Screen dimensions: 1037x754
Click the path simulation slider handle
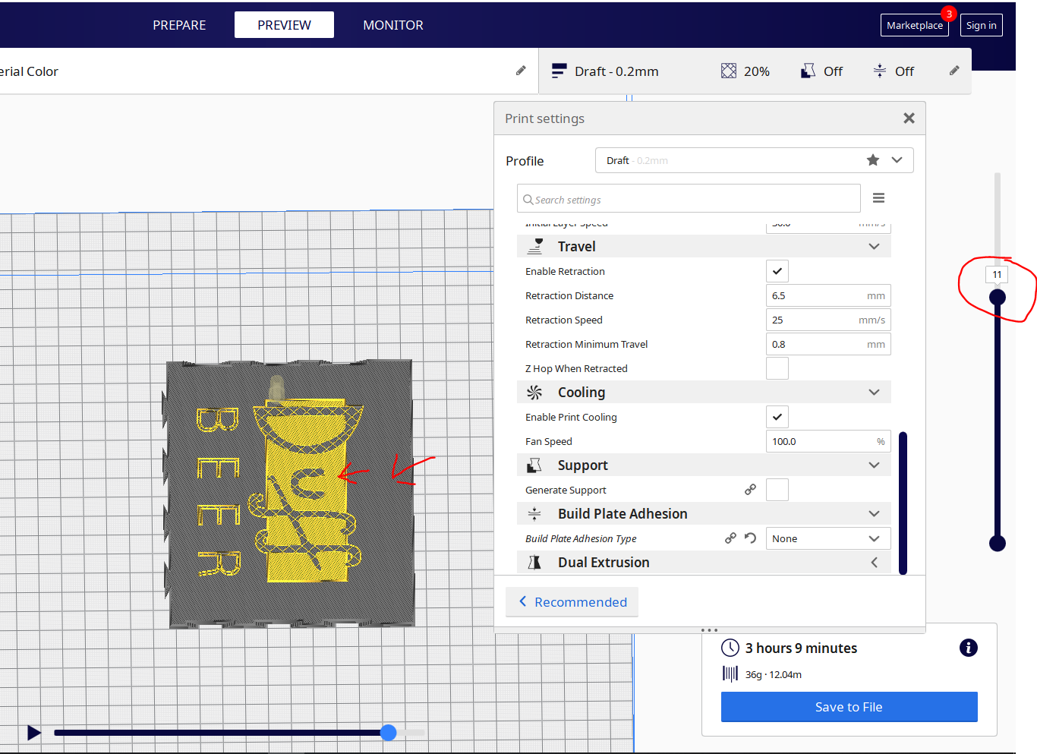click(389, 732)
